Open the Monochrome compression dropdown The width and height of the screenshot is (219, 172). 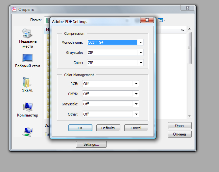[x=115, y=42]
